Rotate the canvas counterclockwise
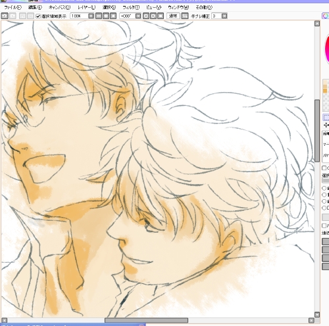This screenshot has height=326, width=329. click(x=146, y=16)
